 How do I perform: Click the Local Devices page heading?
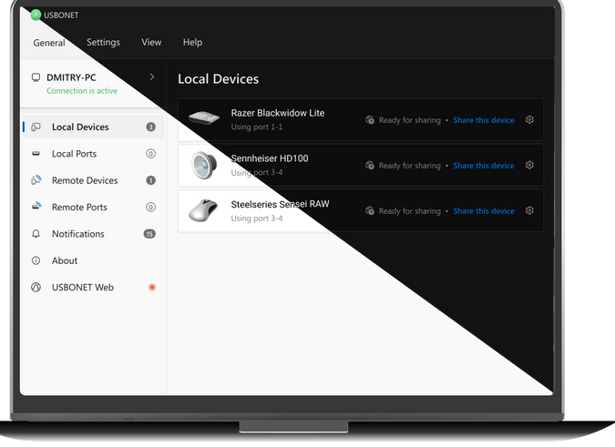218,79
